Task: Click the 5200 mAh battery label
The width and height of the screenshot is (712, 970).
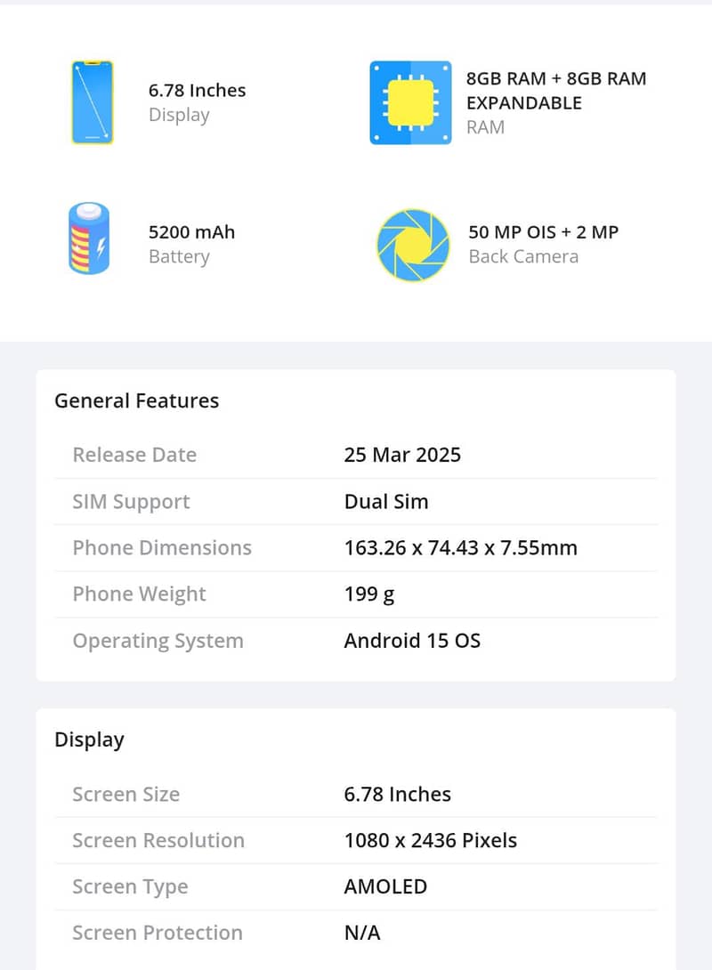Action: coord(191,232)
